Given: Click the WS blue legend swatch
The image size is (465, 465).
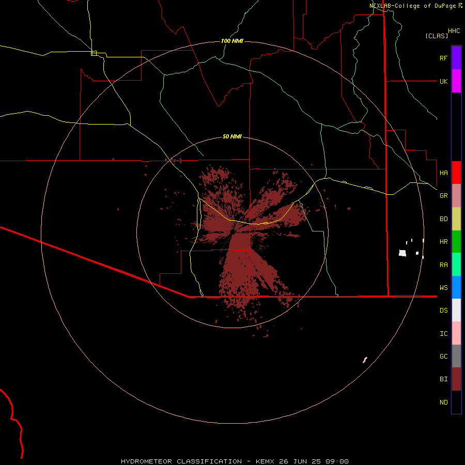Looking at the screenshot, I should click(456, 287).
